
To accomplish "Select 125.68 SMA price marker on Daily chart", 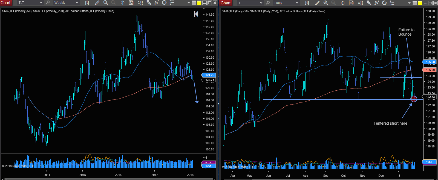I will point(429,62).
